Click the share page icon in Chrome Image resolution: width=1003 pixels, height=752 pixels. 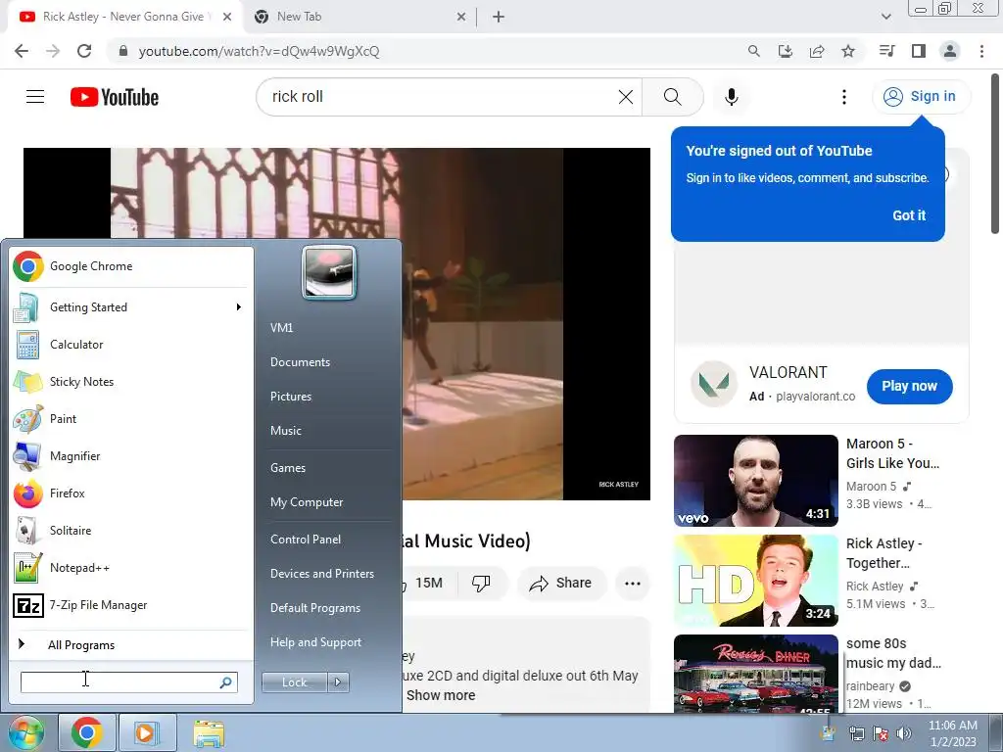817,51
